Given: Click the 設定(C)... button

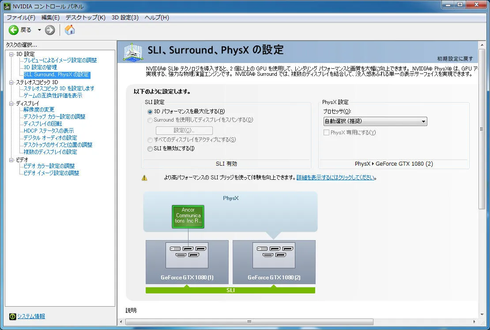Looking at the screenshot, I should [184, 130].
